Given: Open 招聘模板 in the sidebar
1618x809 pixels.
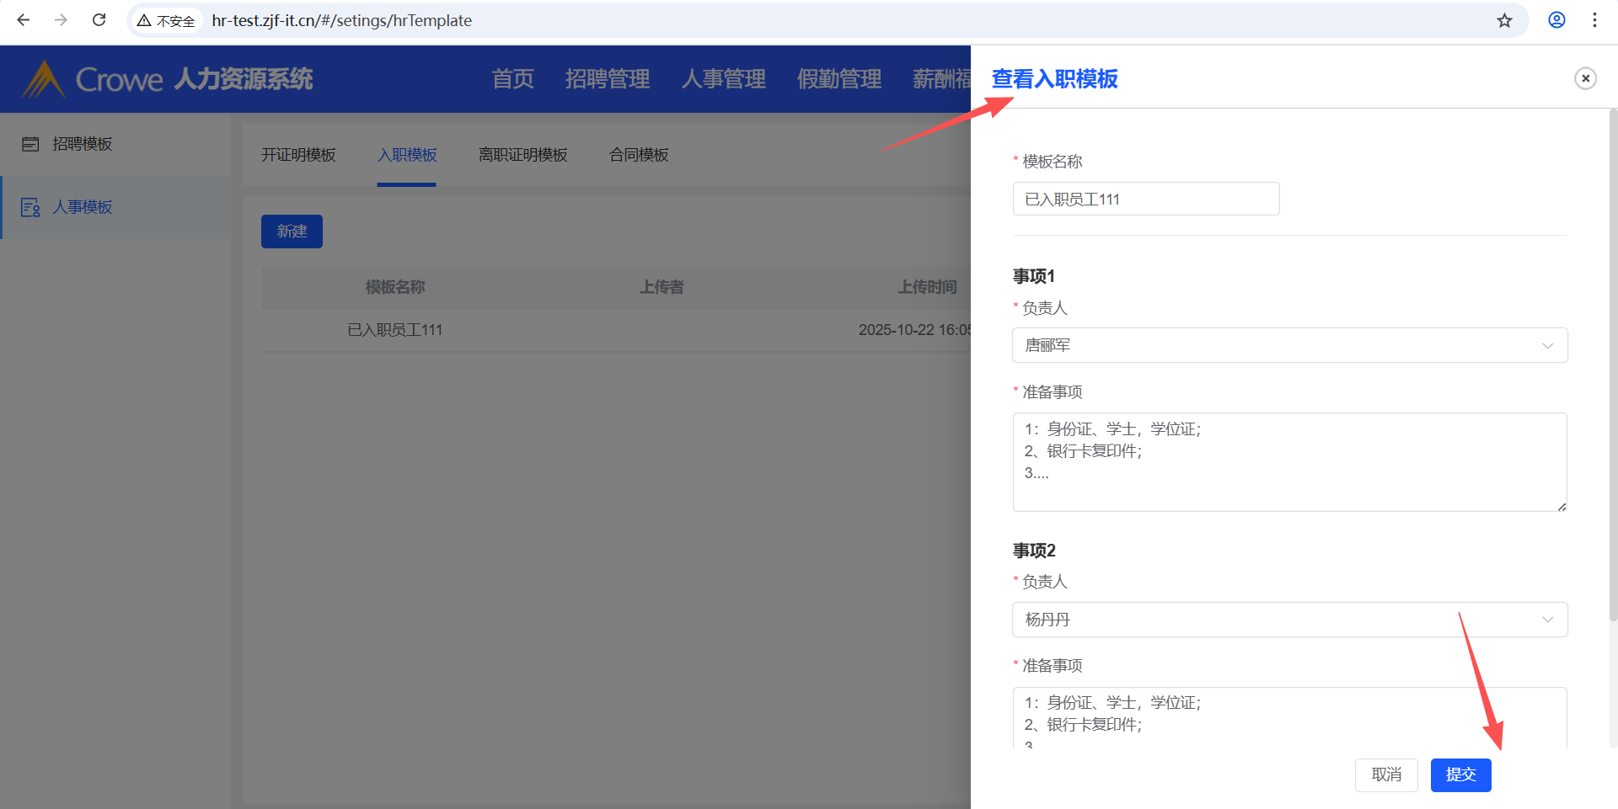Looking at the screenshot, I should click(x=82, y=144).
